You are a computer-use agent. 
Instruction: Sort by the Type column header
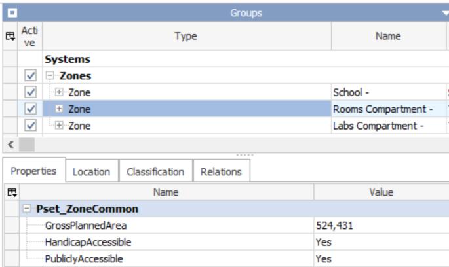(187, 37)
